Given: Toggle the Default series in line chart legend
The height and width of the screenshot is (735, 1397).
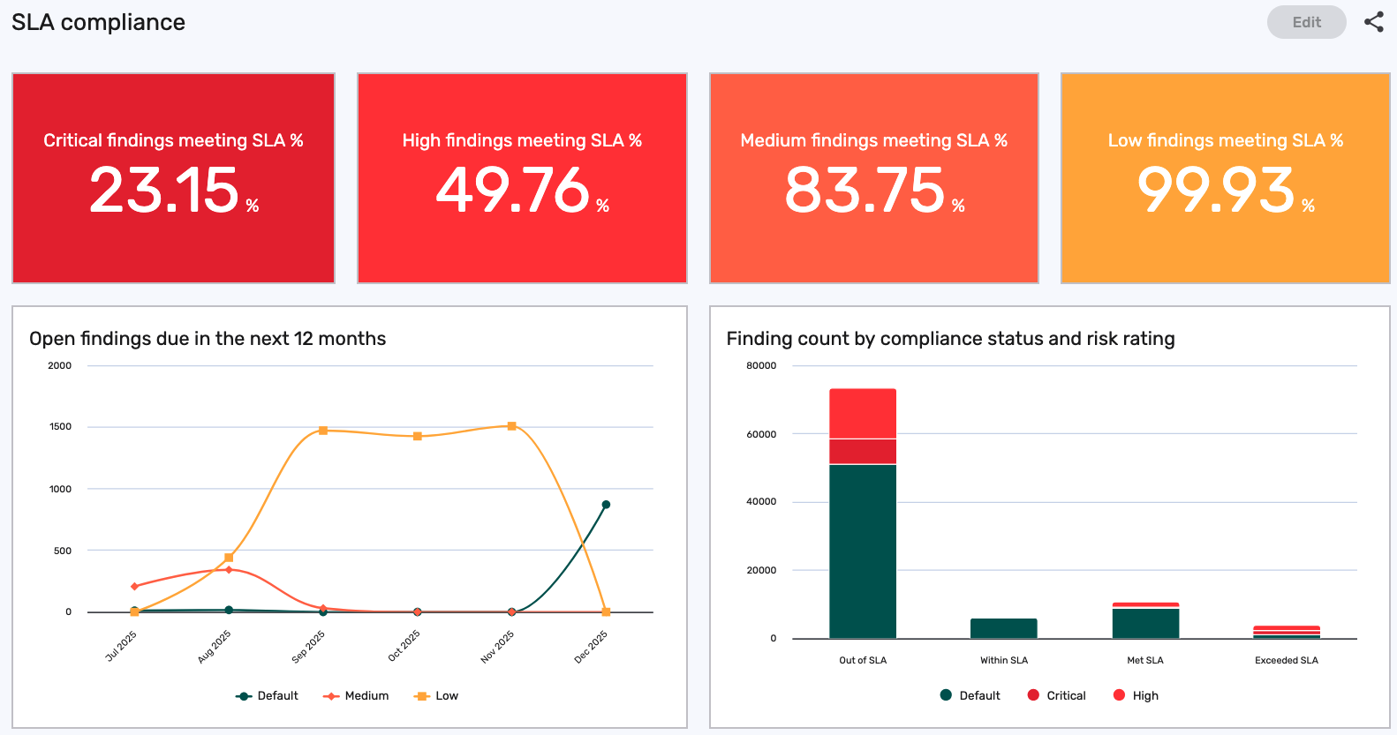Looking at the screenshot, I should (x=268, y=696).
